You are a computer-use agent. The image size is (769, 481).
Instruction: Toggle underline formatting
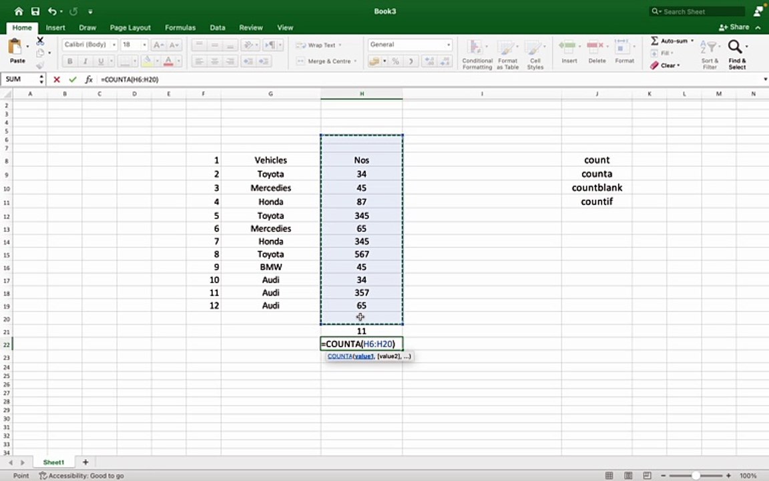click(x=101, y=61)
